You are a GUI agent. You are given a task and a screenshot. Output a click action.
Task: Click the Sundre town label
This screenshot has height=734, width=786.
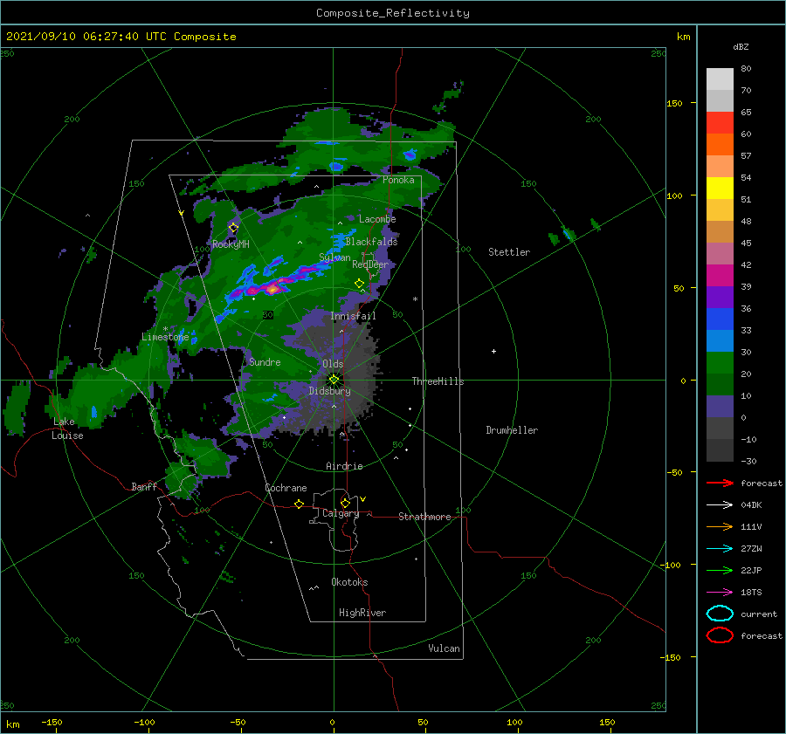[265, 361]
